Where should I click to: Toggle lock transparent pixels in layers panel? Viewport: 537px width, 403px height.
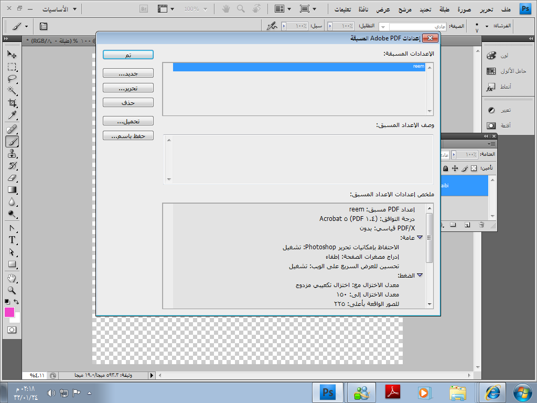474,168
